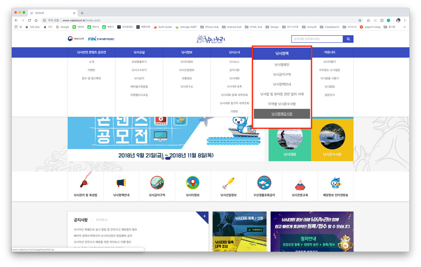The height and width of the screenshot is (267, 421).
Task: Select the 수산생물포획금지 icon
Action: pyautogui.click(x=264, y=182)
